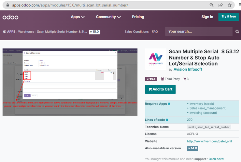
Task: Open the Apps dropdown menu
Action: click(x=78, y=17)
